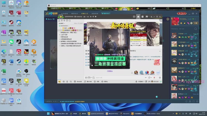The image size is (207, 116).
Task: Select the second room in the channel tree
Action: pos(64,35)
